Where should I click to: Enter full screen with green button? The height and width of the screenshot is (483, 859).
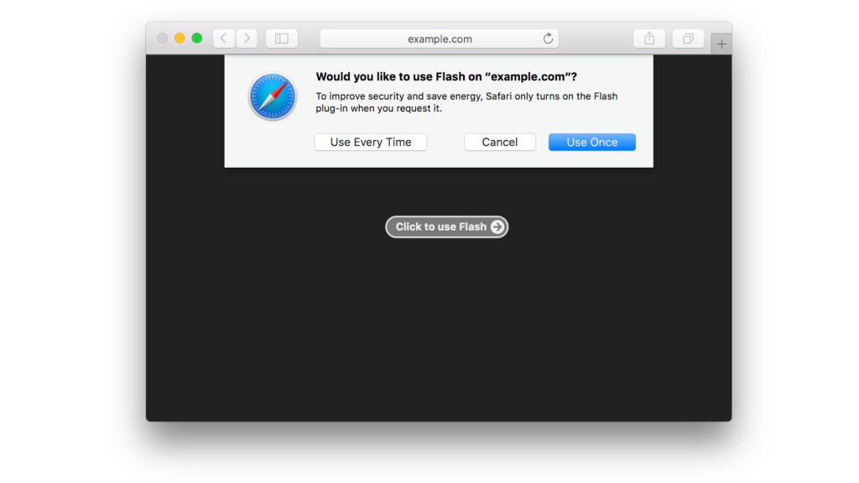[x=197, y=39]
